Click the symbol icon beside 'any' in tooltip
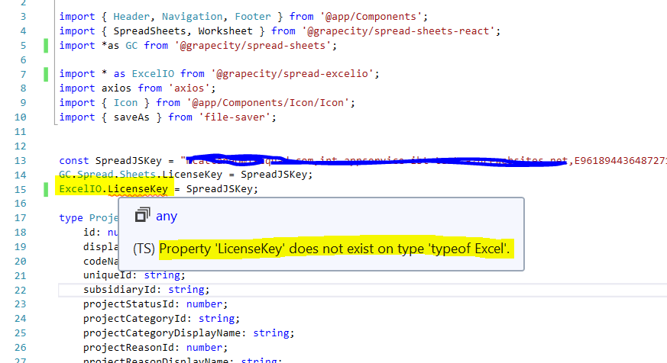667x363 pixels. click(x=141, y=217)
